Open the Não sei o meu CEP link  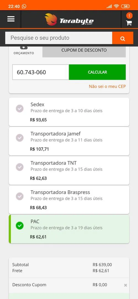click(x=107, y=86)
